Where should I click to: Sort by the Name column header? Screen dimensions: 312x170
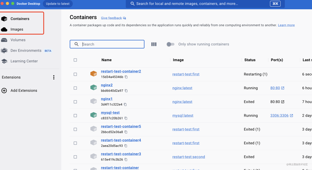pos(106,60)
